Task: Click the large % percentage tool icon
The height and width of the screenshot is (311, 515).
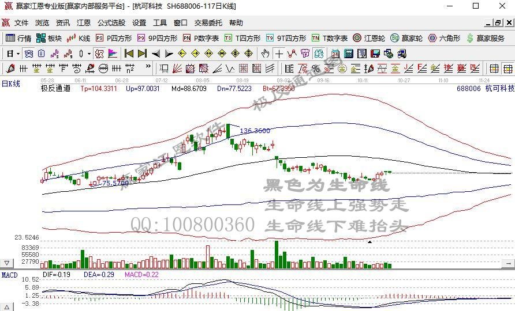Action: click(316, 69)
